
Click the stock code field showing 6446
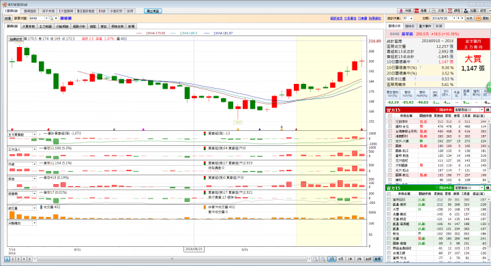(37, 18)
